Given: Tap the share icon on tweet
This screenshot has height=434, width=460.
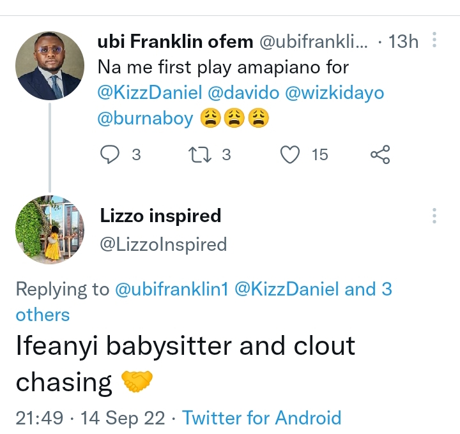Looking at the screenshot, I should click(380, 154).
